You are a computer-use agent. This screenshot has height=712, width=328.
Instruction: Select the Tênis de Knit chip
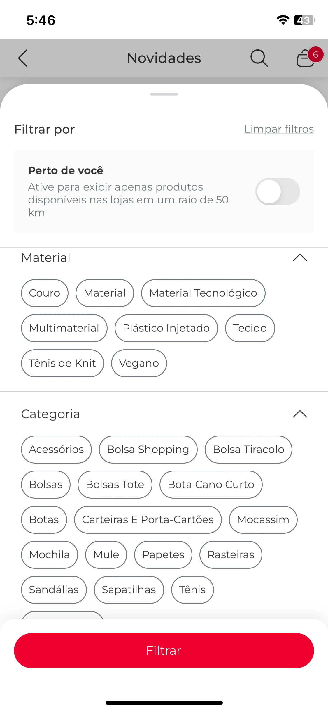point(62,363)
